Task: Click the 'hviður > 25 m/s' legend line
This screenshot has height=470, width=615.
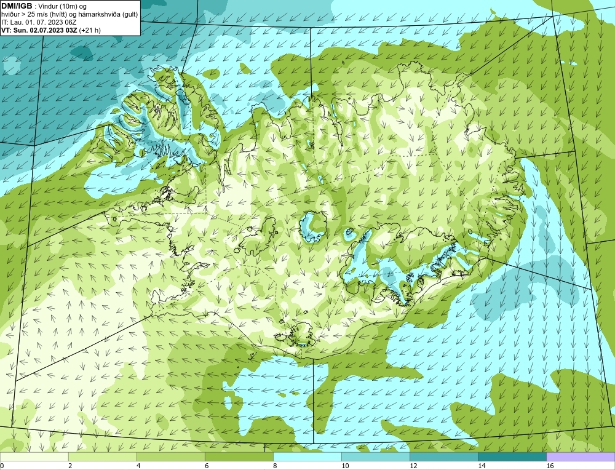Action: [69, 15]
